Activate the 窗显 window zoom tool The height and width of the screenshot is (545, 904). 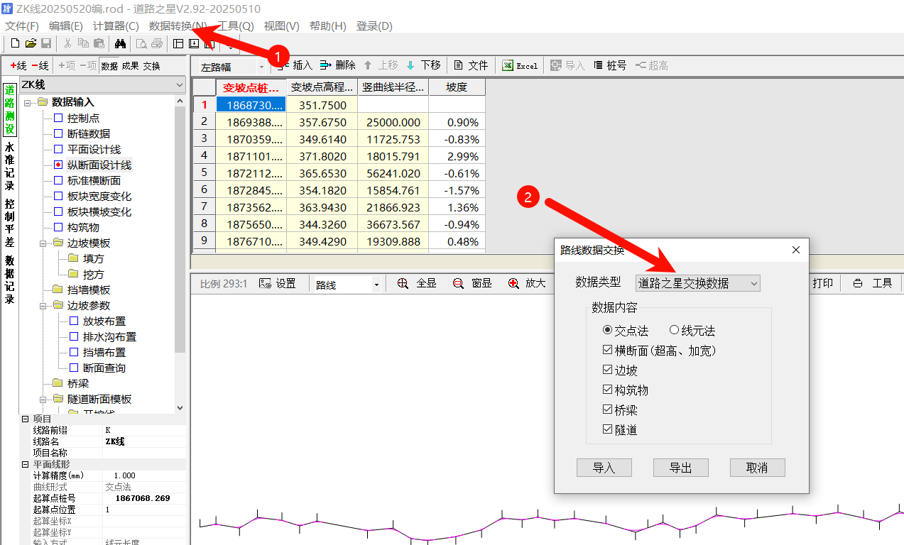(473, 284)
